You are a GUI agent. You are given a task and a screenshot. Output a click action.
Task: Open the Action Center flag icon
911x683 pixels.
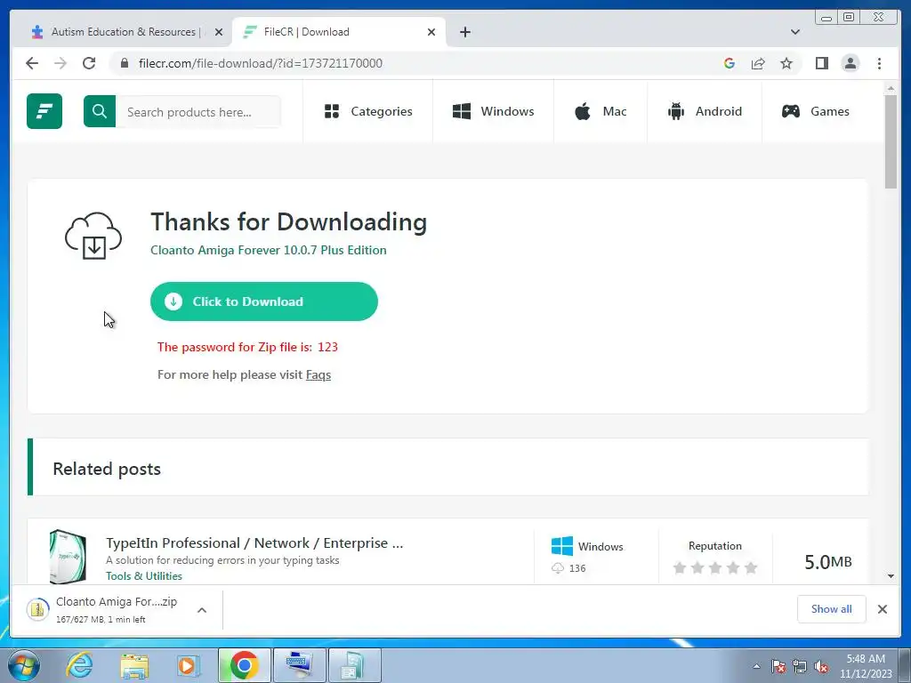[778, 667]
